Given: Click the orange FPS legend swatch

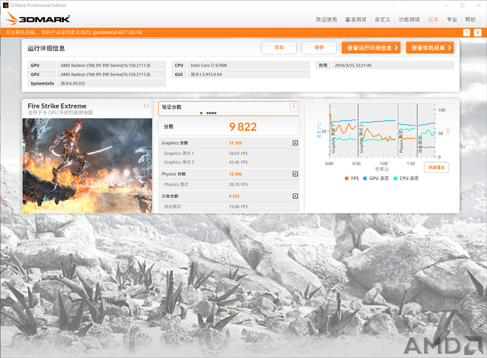Looking at the screenshot, I should point(346,178).
